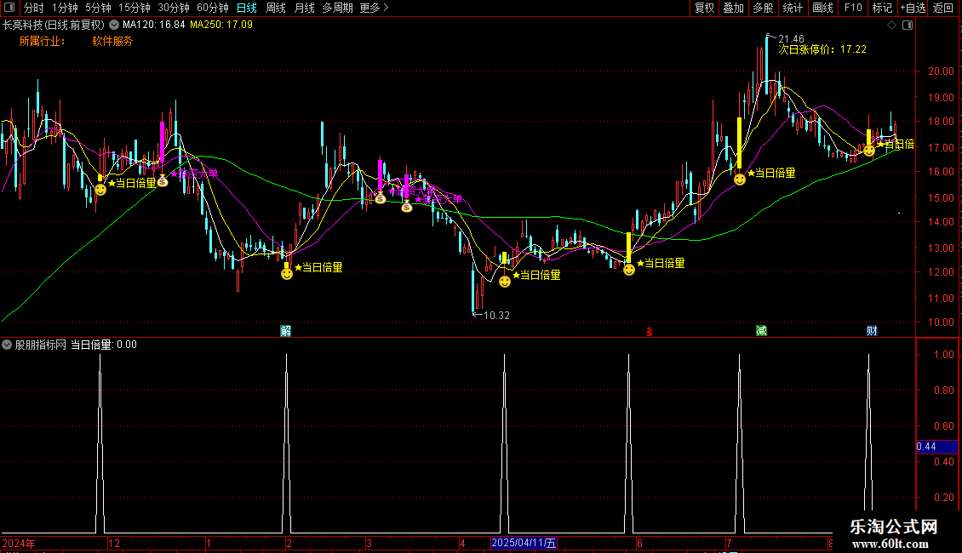The image size is (962, 553).
Task: Click the 标记 mark button
Action: point(882,8)
